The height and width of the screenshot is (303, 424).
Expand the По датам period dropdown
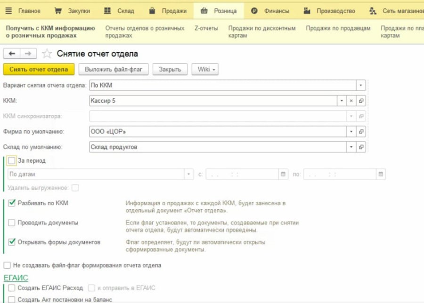(189, 174)
